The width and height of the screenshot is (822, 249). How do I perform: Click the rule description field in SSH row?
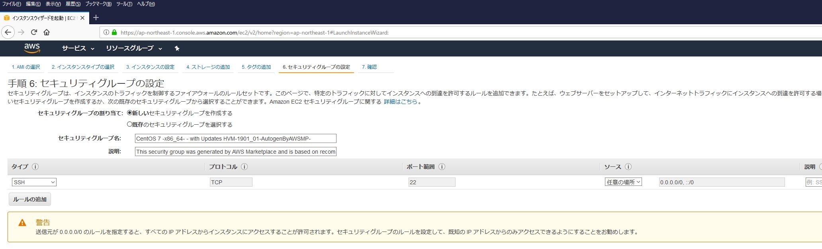(814, 182)
